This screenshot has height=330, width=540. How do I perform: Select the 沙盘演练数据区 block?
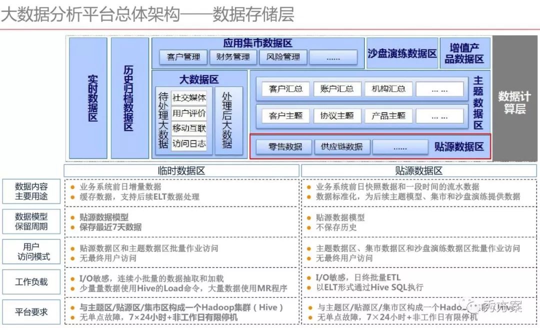coord(402,53)
